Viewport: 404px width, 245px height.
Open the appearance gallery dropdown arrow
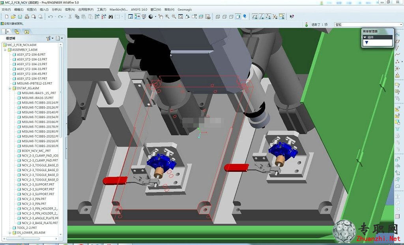point(155,17)
